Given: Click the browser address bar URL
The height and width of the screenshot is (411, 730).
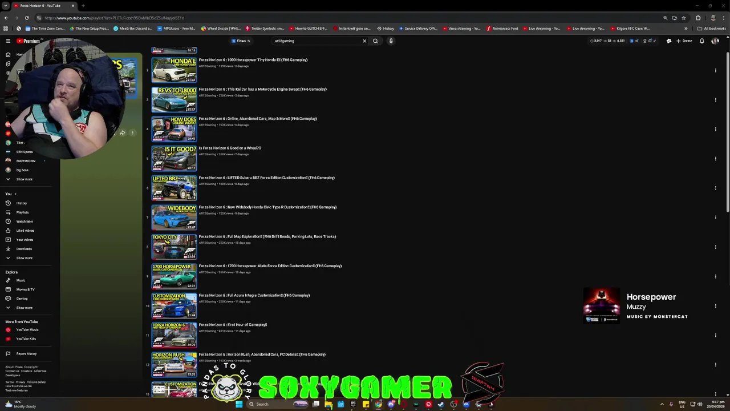Looking at the screenshot, I should (x=114, y=18).
